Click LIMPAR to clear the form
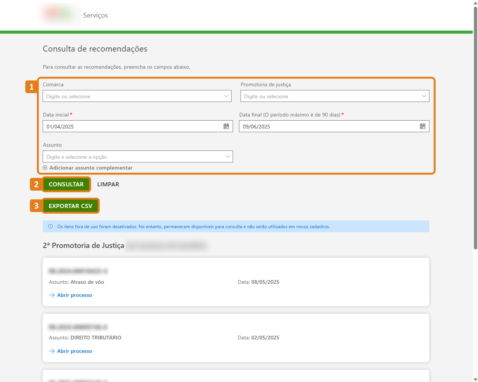Image resolution: width=478 pixels, height=382 pixels. [x=108, y=184]
